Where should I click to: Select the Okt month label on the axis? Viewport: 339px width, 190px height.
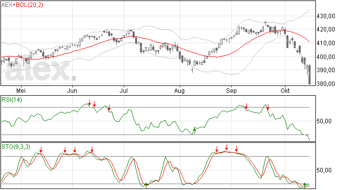click(285, 90)
